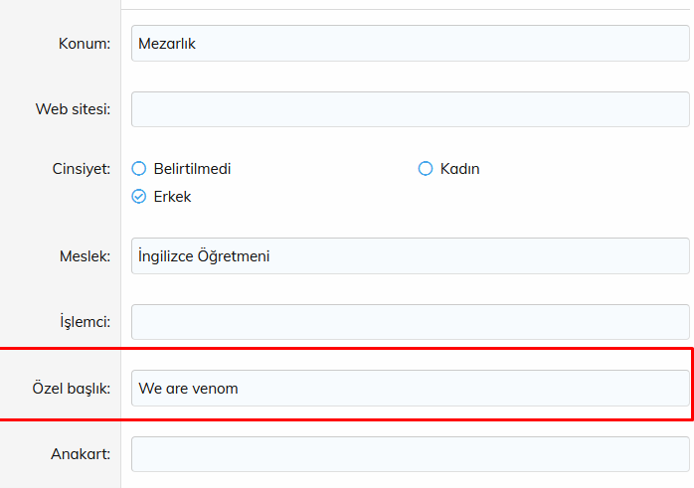This screenshot has height=488, width=694.
Task: Click the Konum input field
Action: [x=410, y=43]
